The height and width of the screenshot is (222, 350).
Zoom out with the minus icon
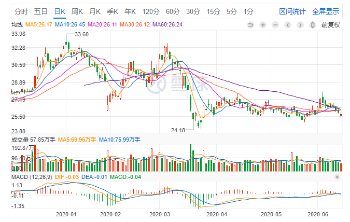275,25
